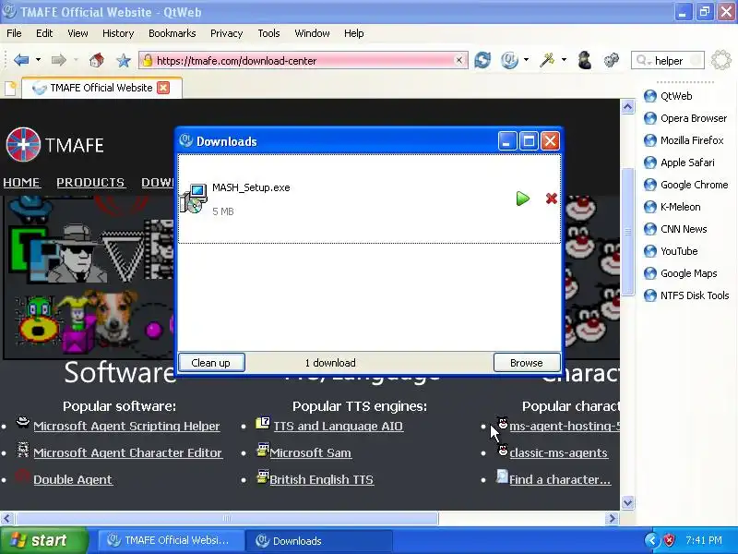Viewport: 738px width, 554px height.
Task: Open the Privacy menu
Action: pyautogui.click(x=226, y=33)
